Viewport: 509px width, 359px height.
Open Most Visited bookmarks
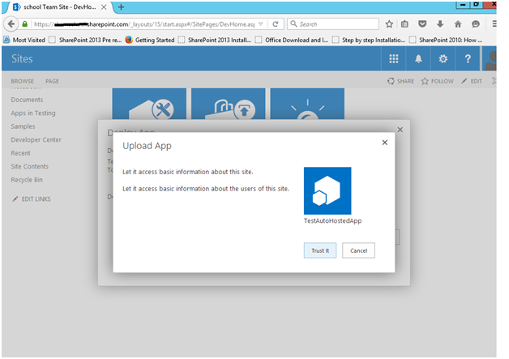[x=24, y=40]
